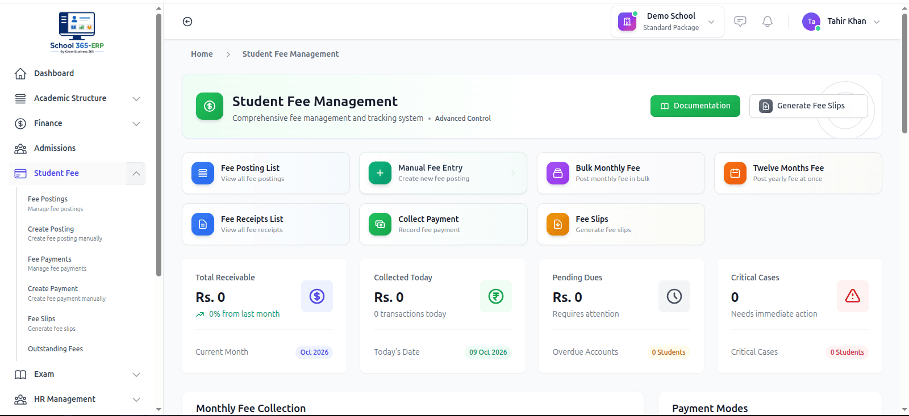Select Create Payment submenu item
Image resolution: width=909 pixels, height=416 pixels.
(x=66, y=293)
